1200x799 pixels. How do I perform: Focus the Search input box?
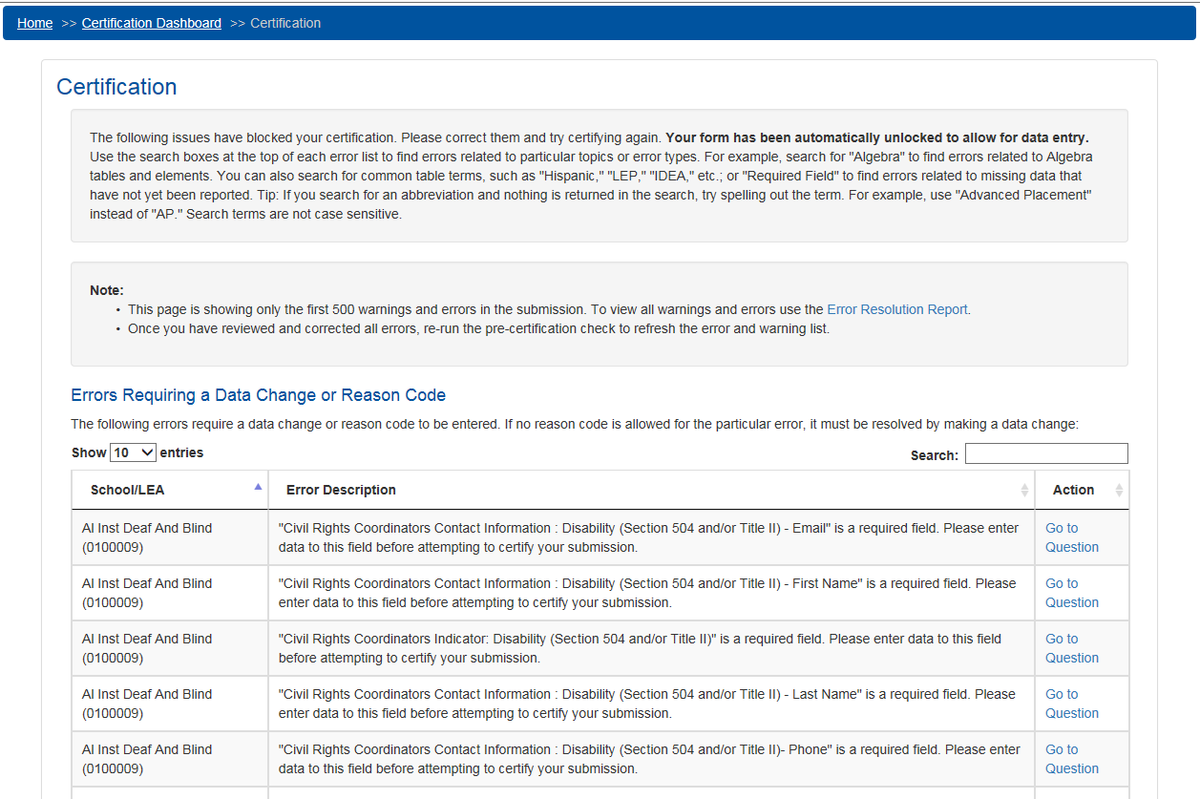point(1046,453)
